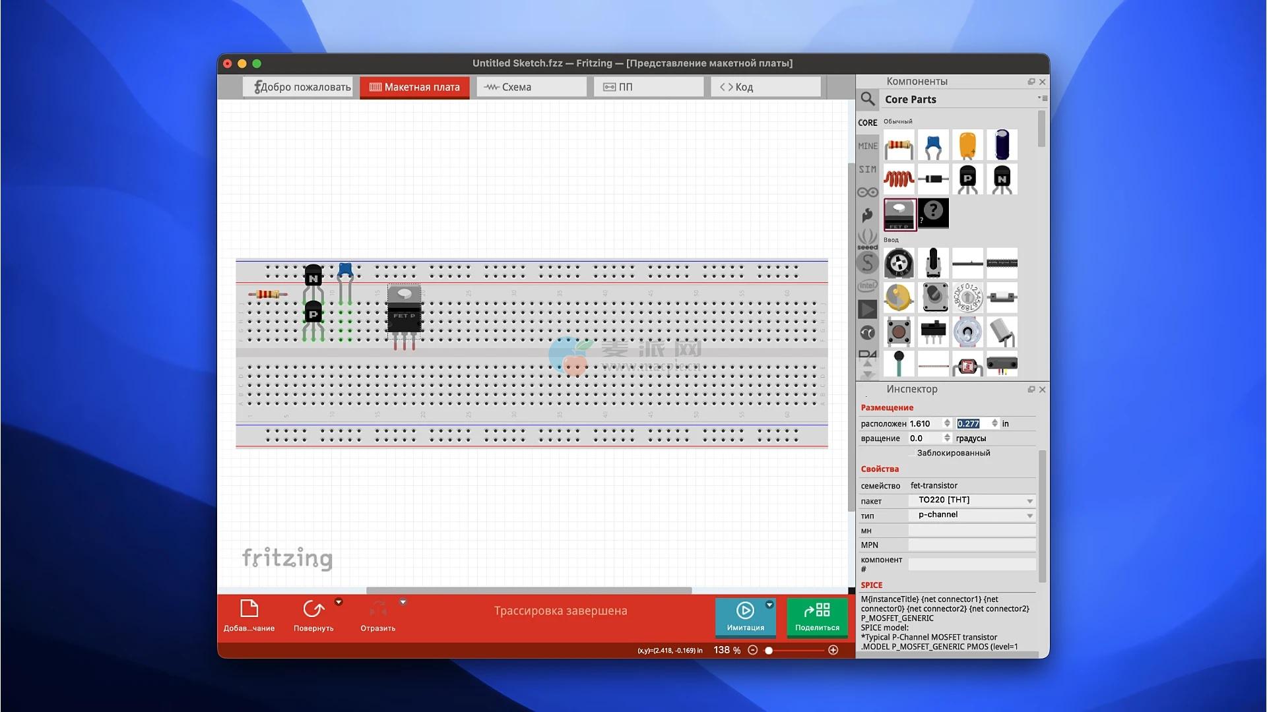Click the Rotate (Повернуть) button
The image size is (1267, 712).
(x=313, y=616)
